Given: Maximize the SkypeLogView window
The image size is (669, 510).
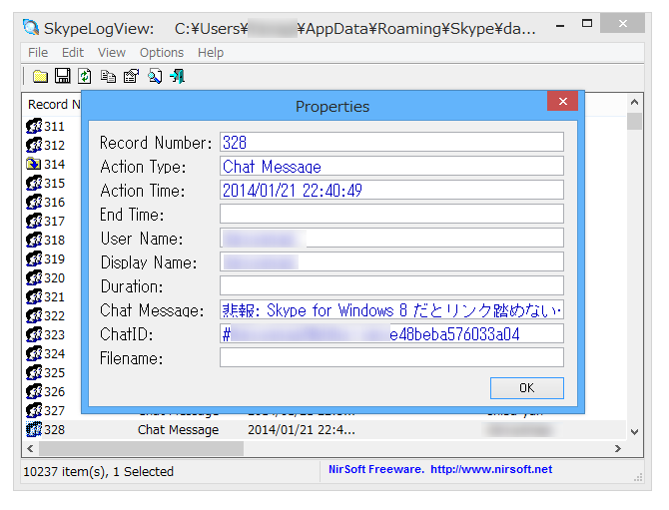Looking at the screenshot, I should (x=587, y=23).
